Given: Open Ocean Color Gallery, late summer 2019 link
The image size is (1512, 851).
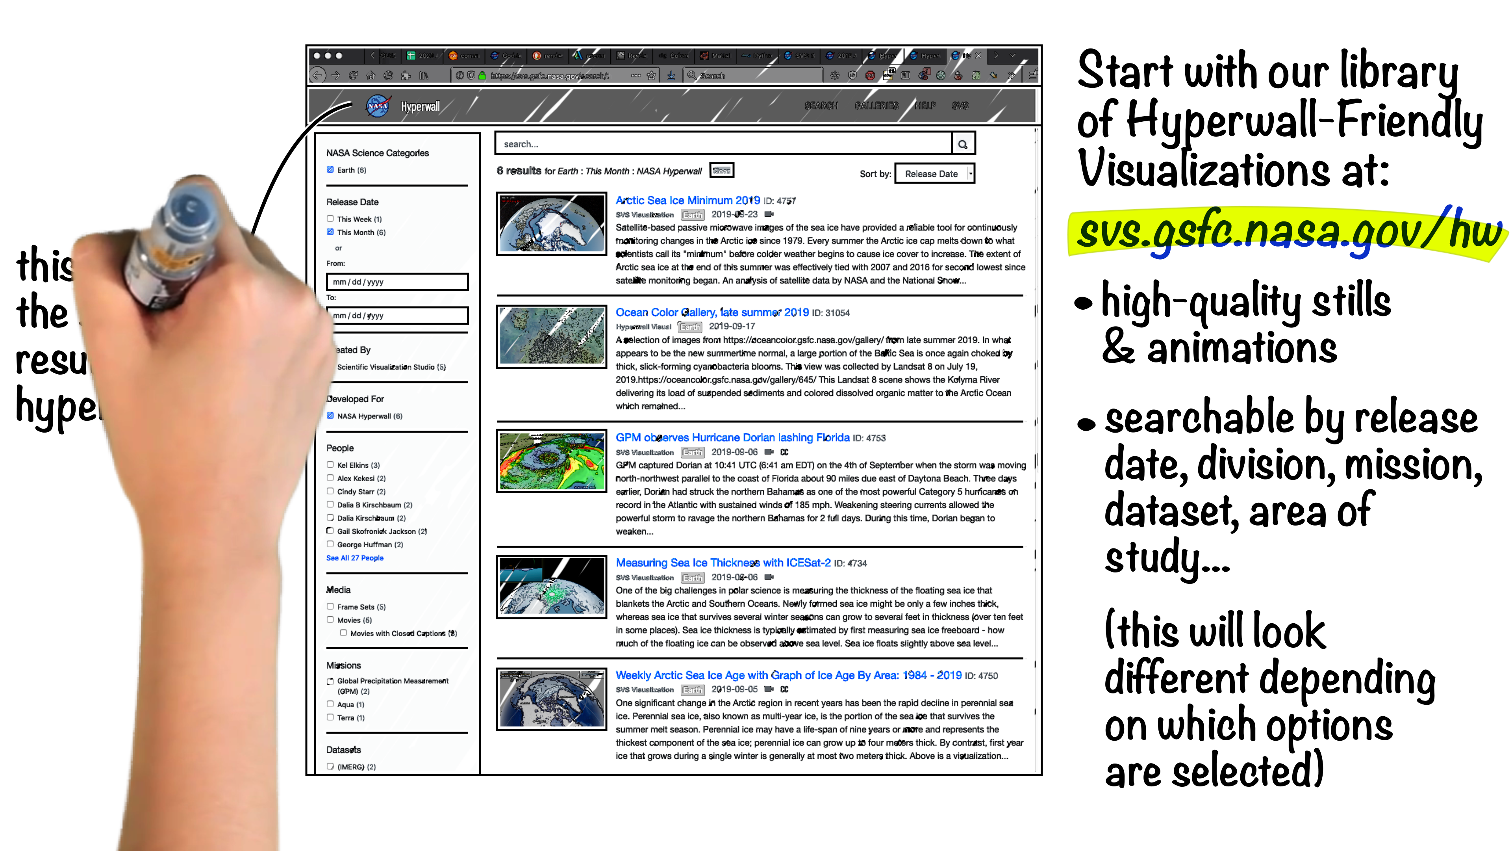Looking at the screenshot, I should [712, 312].
